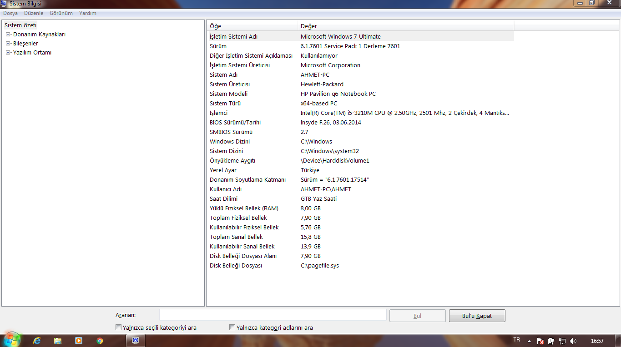
Task: Select Toplam Sanal Bellek row
Action: point(360,237)
